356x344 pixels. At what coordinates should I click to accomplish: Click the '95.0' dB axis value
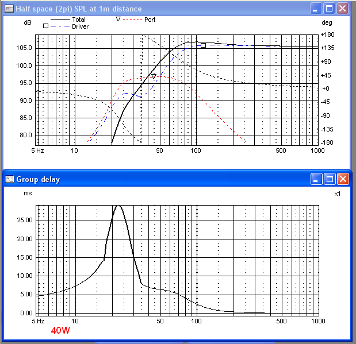(x=26, y=83)
